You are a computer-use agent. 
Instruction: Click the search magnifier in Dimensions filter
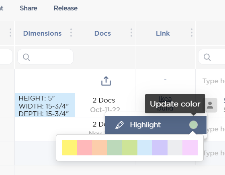(x=27, y=57)
